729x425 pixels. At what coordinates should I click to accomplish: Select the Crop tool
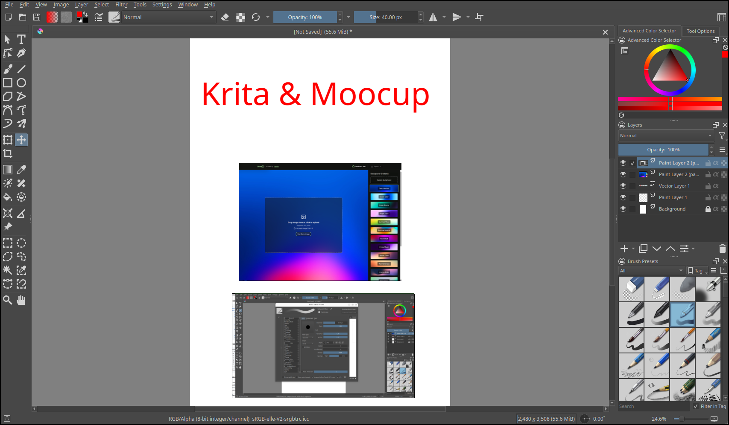pos(7,153)
